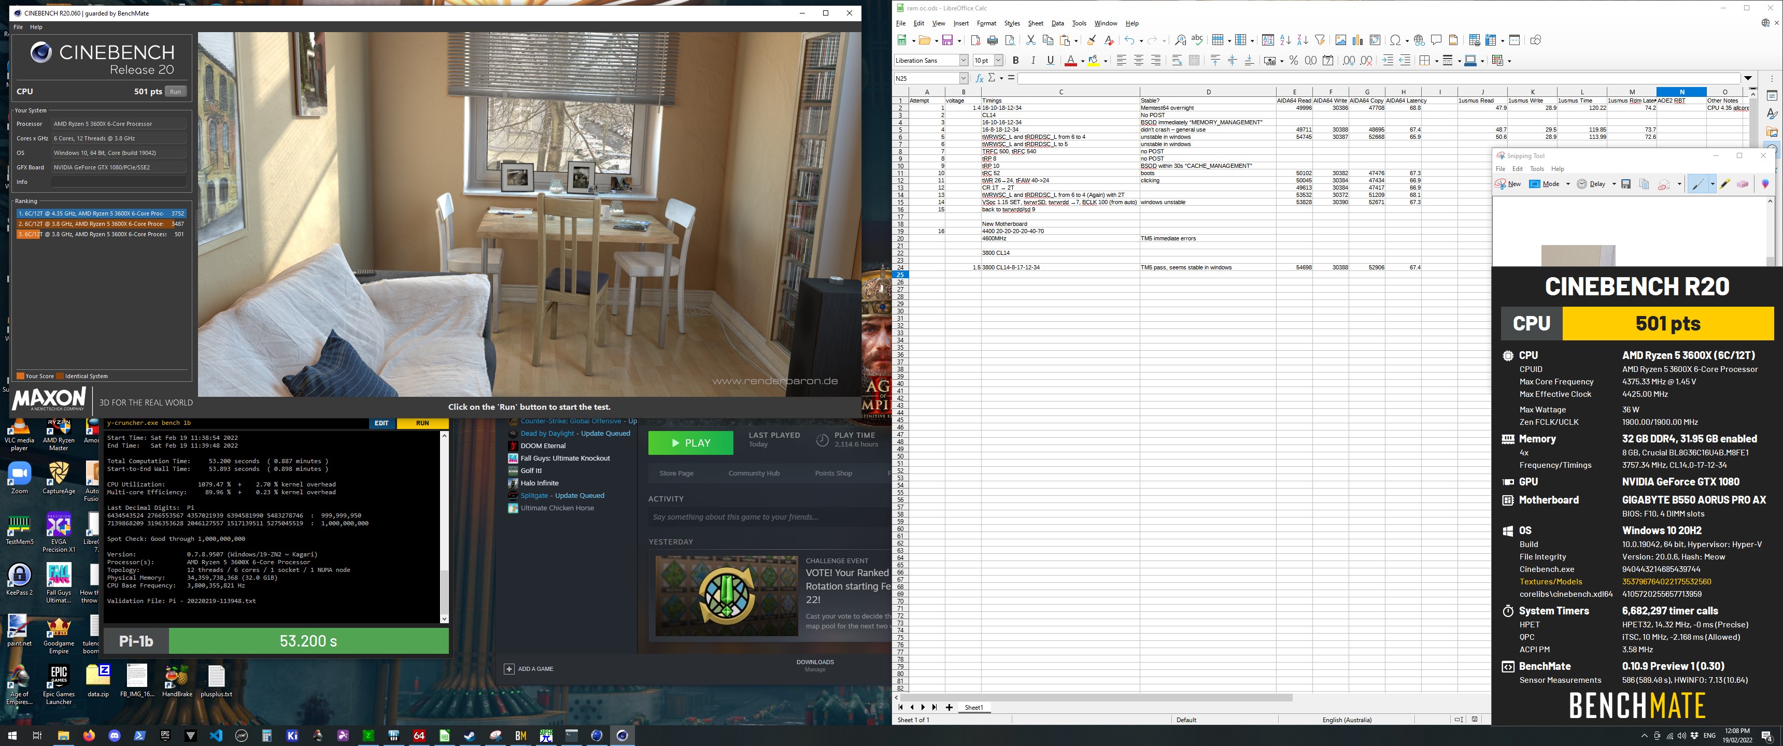Click the RUN tab in y-cruncher panel

pyautogui.click(x=422, y=423)
